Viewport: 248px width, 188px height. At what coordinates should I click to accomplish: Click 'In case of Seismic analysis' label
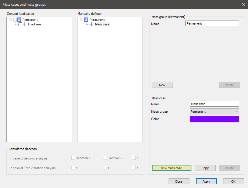point(29,158)
